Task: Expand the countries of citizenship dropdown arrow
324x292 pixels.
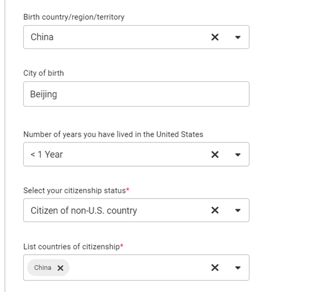Action: tap(238, 268)
